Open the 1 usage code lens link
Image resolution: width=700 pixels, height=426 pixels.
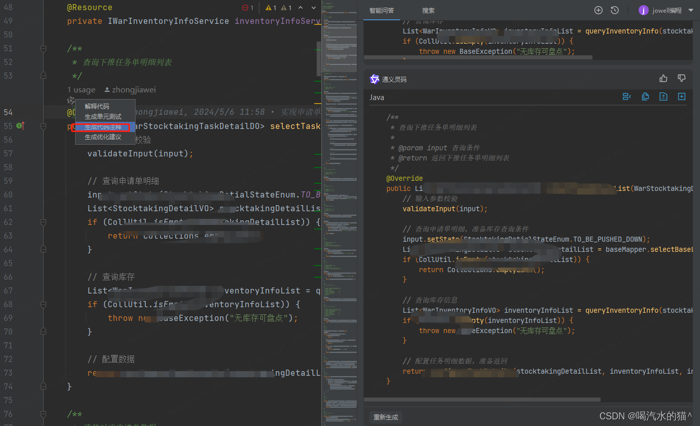click(81, 90)
